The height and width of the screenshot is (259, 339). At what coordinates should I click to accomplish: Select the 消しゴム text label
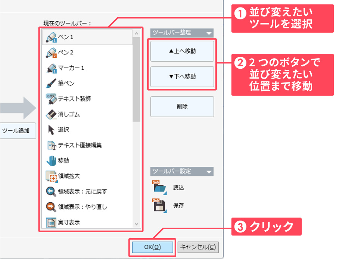click(x=69, y=114)
